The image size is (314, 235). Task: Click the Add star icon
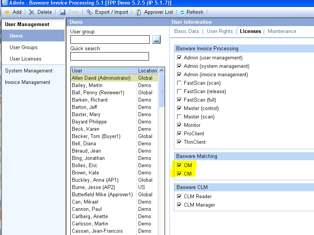(x=7, y=12)
